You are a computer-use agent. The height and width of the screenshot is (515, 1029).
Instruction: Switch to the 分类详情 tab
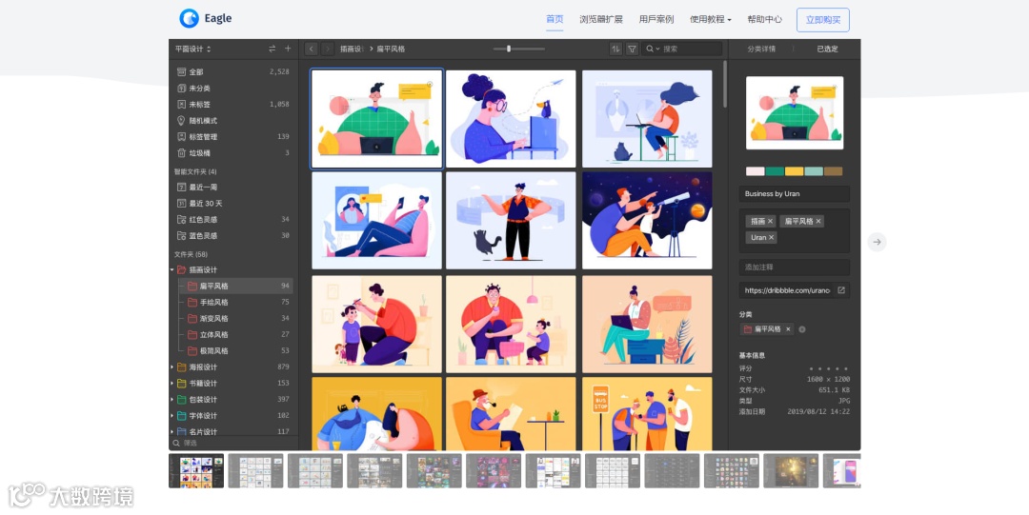pyautogui.click(x=761, y=49)
